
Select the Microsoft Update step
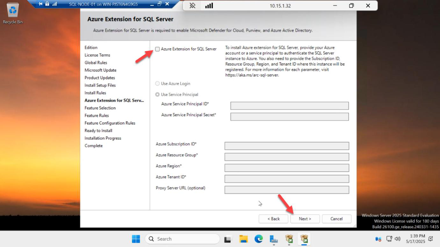click(x=100, y=70)
